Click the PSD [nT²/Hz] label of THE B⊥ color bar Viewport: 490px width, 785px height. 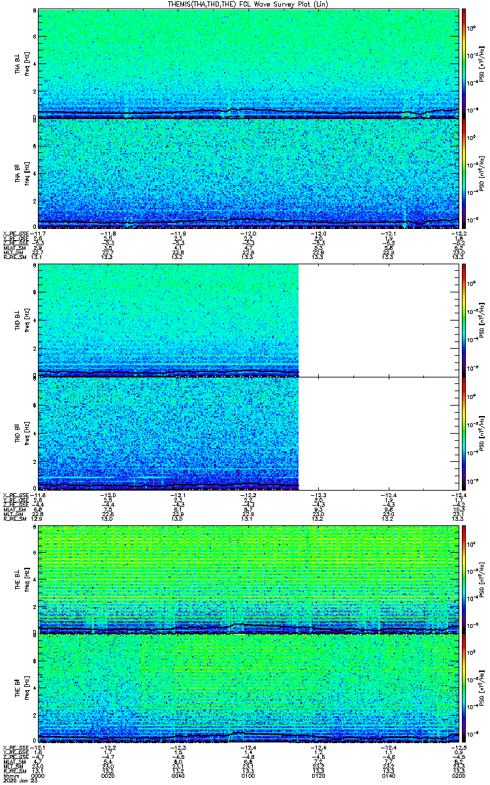pos(482,579)
